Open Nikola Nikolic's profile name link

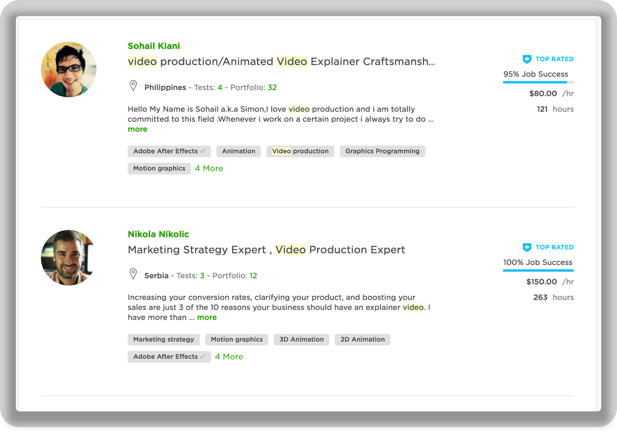click(158, 234)
